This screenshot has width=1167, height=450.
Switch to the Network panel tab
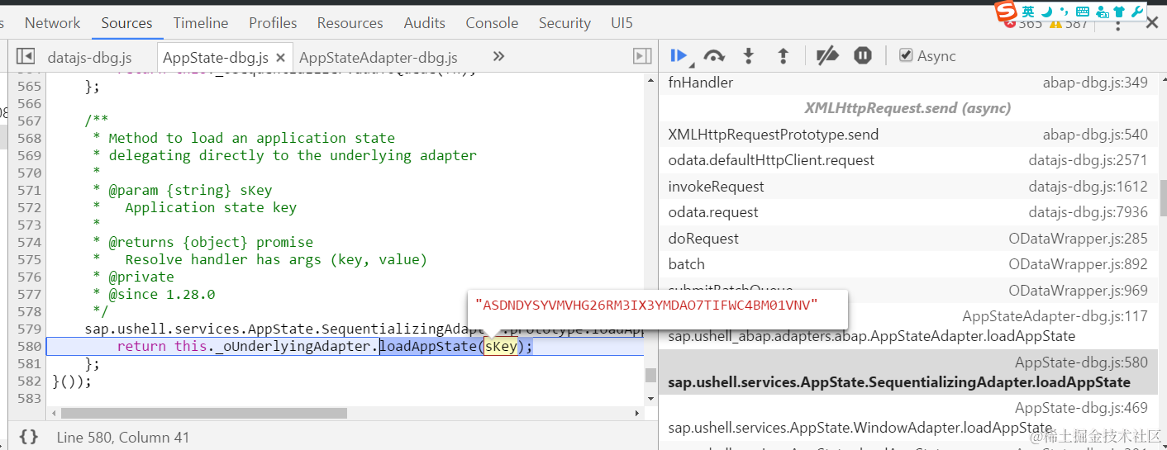(x=53, y=23)
